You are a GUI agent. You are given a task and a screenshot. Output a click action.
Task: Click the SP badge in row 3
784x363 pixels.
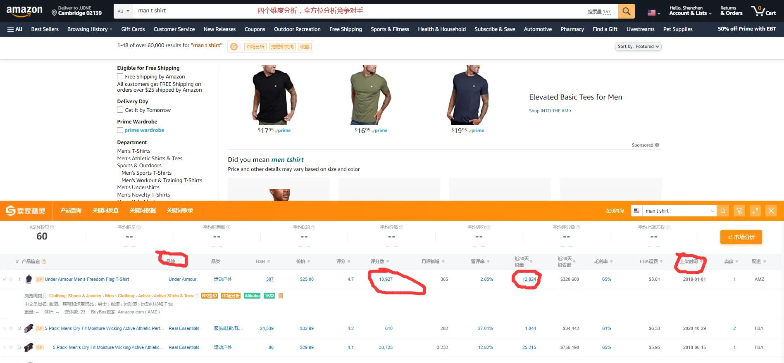coord(40,347)
